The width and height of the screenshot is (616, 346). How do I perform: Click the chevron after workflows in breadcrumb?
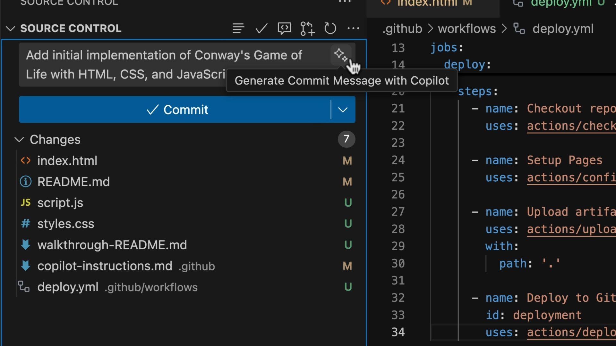point(504,29)
